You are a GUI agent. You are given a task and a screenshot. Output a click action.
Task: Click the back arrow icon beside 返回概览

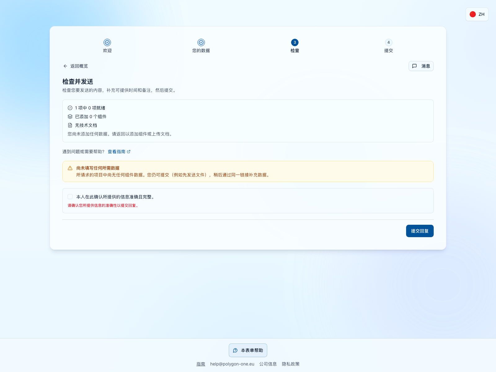65,66
